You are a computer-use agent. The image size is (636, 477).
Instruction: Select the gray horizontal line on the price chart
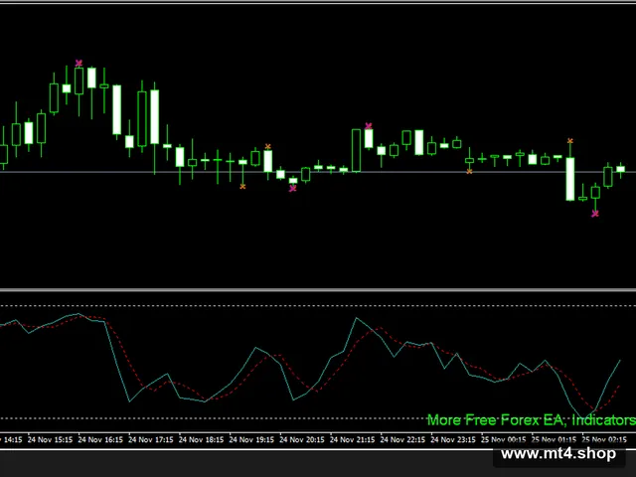[318, 172]
